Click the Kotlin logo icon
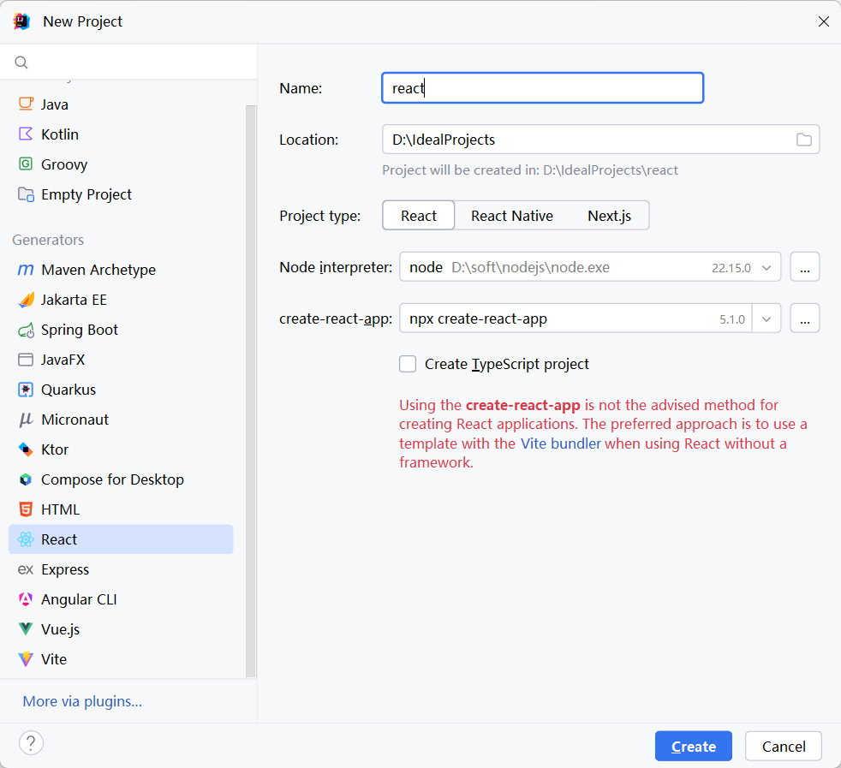 tap(26, 134)
